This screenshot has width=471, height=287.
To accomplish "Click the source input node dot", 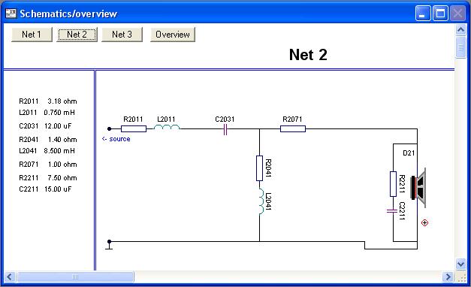I will click(x=110, y=129).
